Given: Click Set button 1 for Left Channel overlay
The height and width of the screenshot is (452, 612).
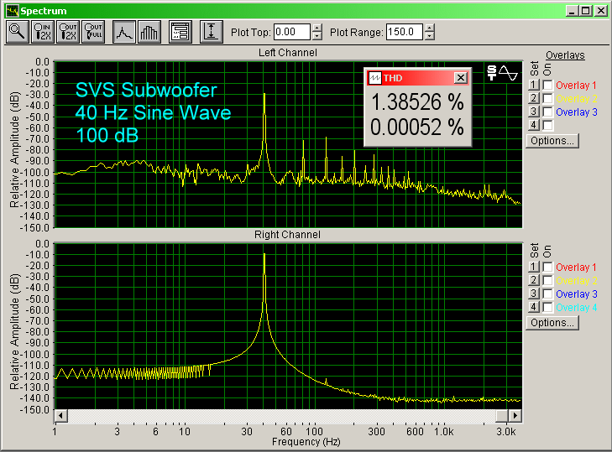Looking at the screenshot, I should coord(533,86).
